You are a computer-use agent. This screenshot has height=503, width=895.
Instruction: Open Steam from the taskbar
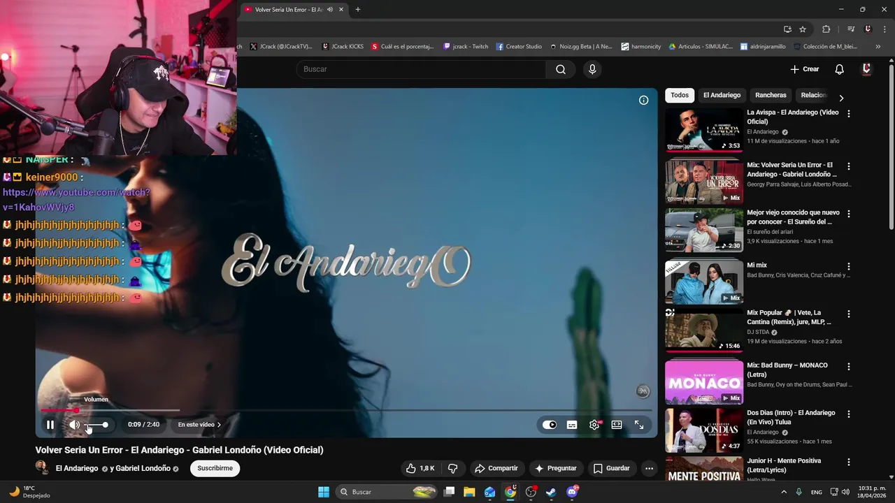coord(552,492)
